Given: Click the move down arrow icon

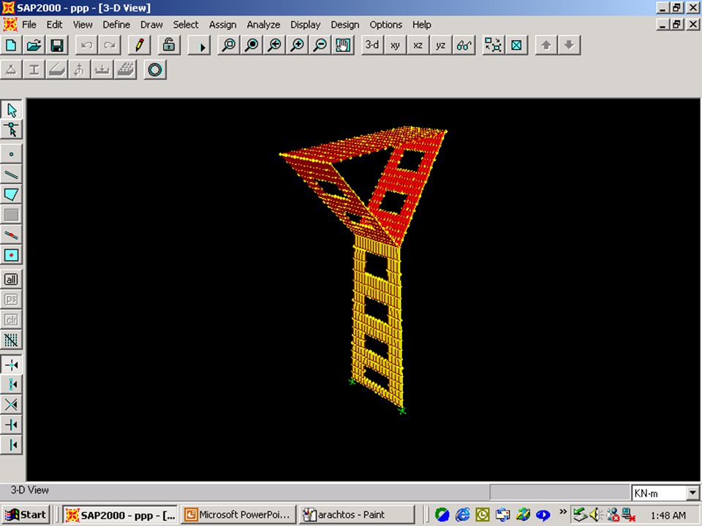Looking at the screenshot, I should pos(569,45).
